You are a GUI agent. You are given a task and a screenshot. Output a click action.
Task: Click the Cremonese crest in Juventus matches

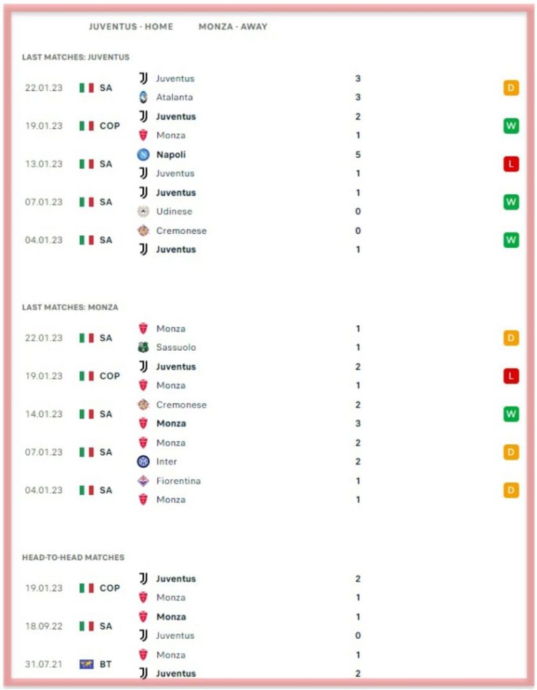click(144, 230)
